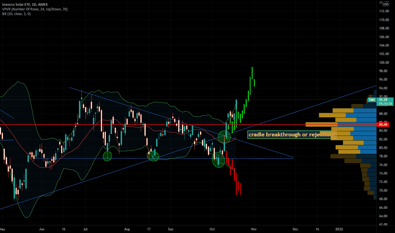395x233 pixels.
Task: Select the 'cradle breakthrough or rejection' text note
Action: tap(292, 135)
